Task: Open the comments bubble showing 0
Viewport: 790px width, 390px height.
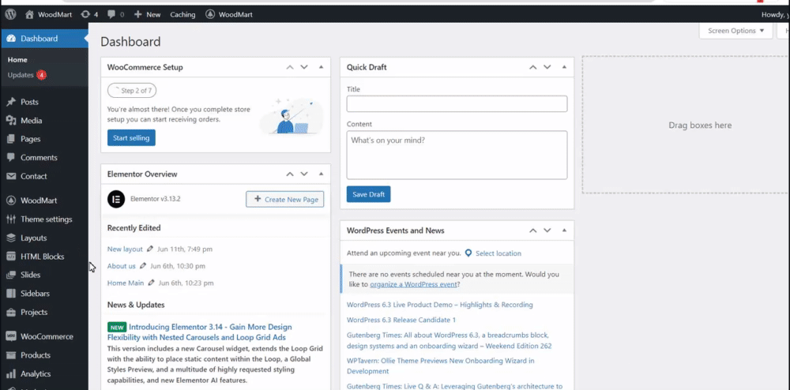Action: 116,14
